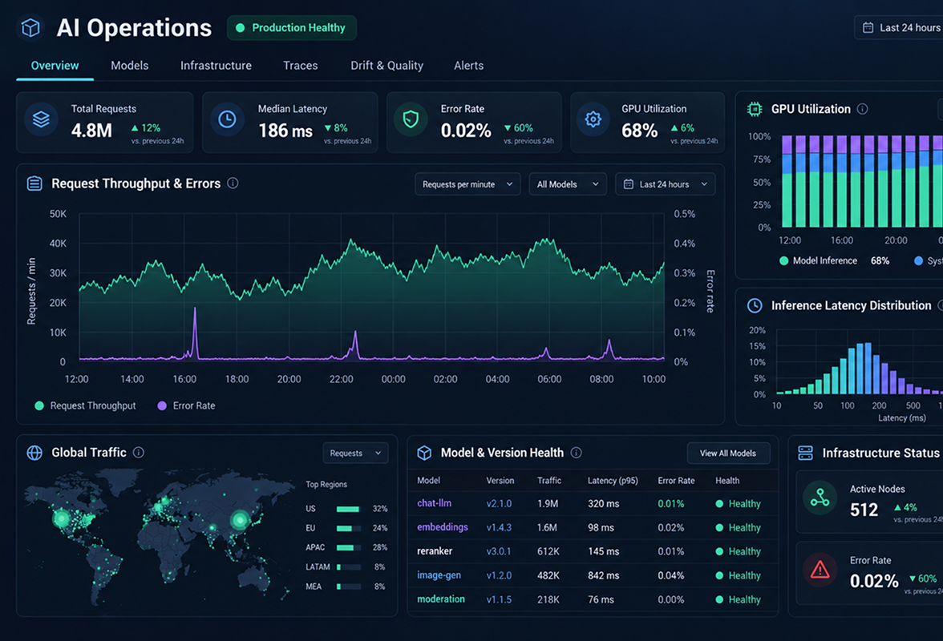The height and width of the screenshot is (641, 943).
Task: Open the chat-llm model link
Action: coord(435,503)
